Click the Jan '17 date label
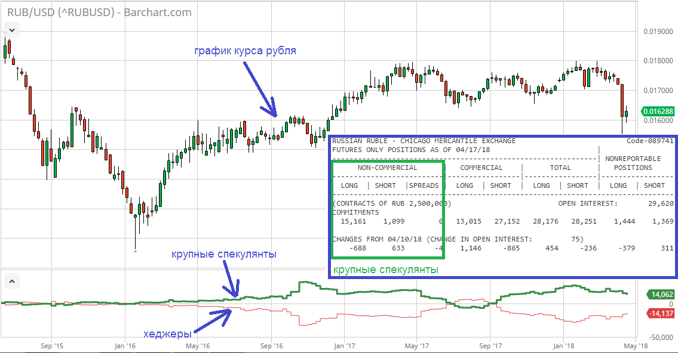The image size is (678, 353). 345,346
